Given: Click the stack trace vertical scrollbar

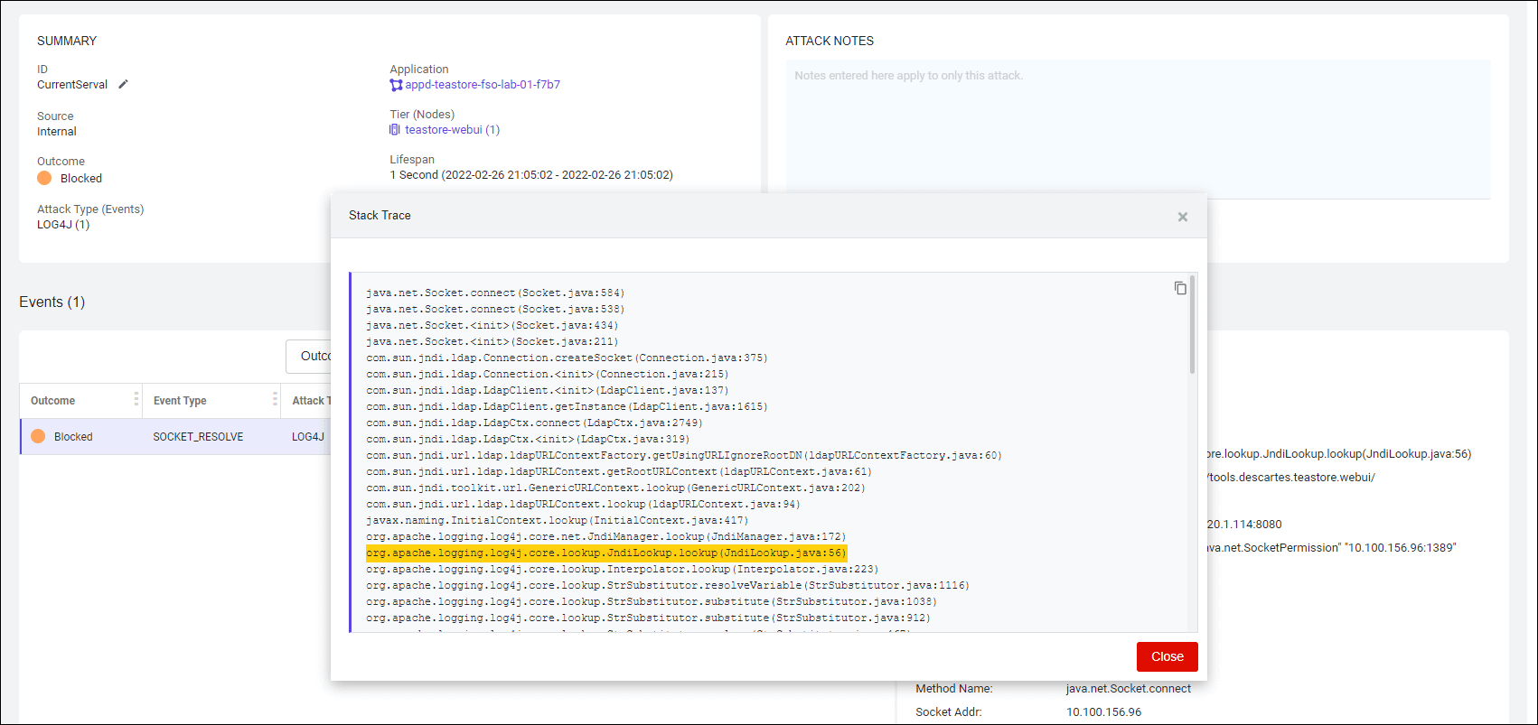Looking at the screenshot, I should tap(1192, 326).
